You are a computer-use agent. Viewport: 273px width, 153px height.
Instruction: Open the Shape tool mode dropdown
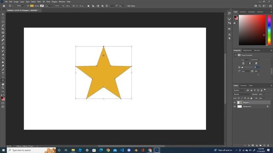click(x=20, y=6)
